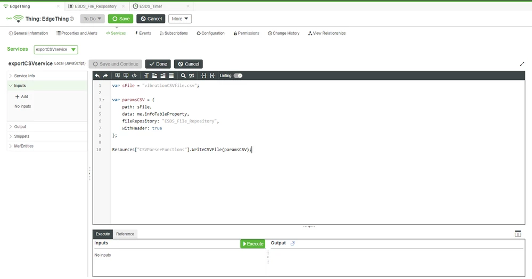The height and width of the screenshot is (279, 532).
Task: Select the Reference tab
Action: [x=125, y=234]
